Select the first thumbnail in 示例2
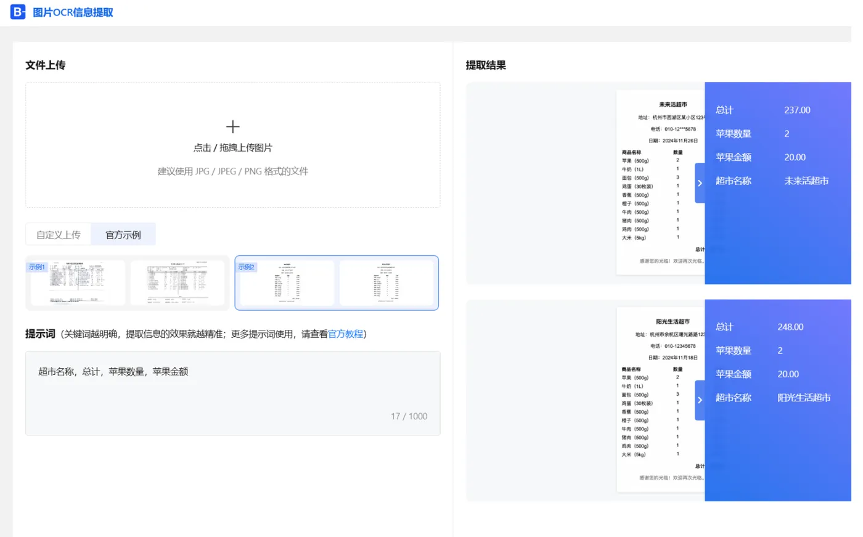 287,283
